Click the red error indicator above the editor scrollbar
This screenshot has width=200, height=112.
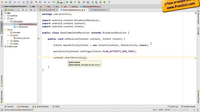coord(196,13)
